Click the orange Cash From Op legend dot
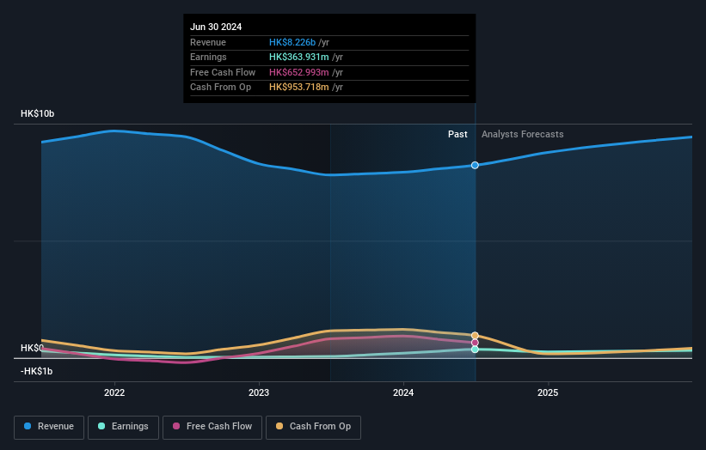Screen dimensions: 706x450 click(x=279, y=426)
